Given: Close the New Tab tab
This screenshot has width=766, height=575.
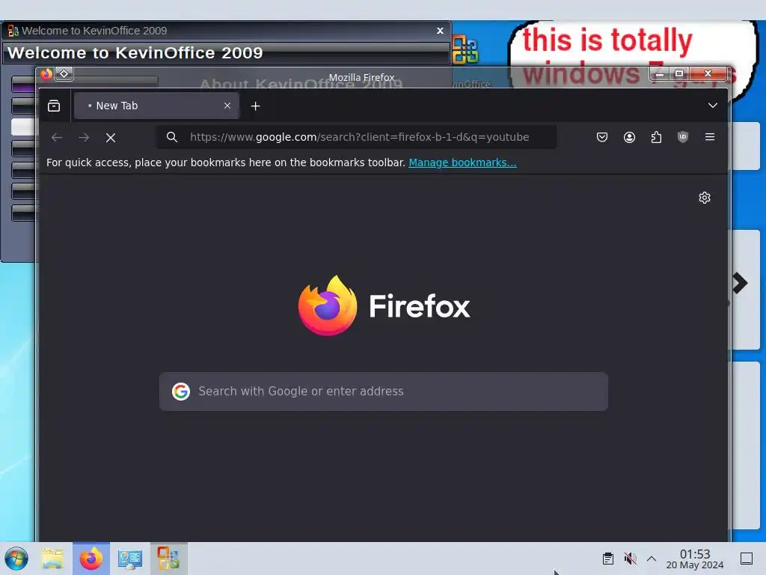Looking at the screenshot, I should pyautogui.click(x=227, y=106).
